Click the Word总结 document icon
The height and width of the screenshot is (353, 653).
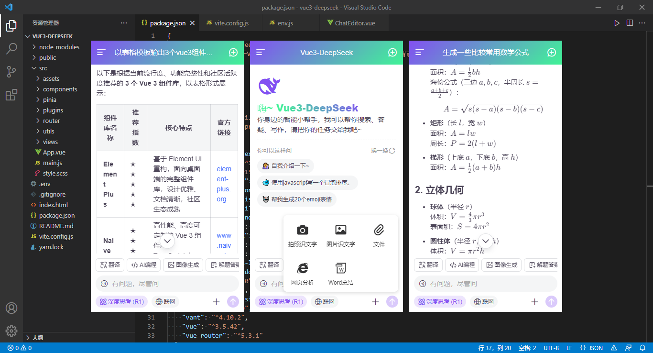tap(341, 268)
